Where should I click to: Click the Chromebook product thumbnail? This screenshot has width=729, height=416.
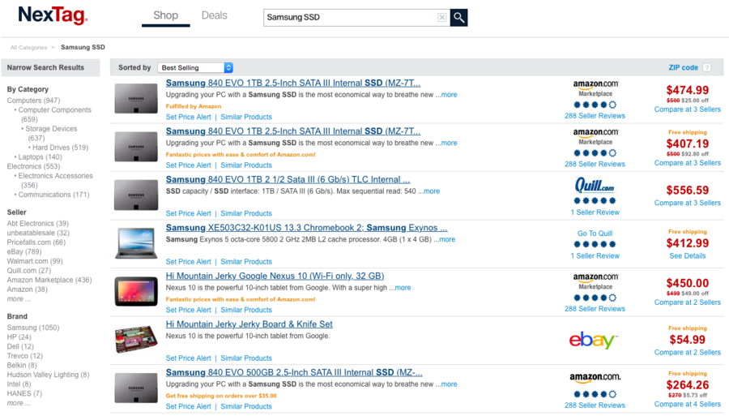[x=136, y=242]
